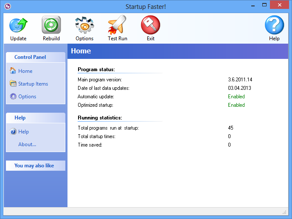This screenshot has height=219, width=292.
Task: Expand the You may also like section
Action: click(x=36, y=166)
